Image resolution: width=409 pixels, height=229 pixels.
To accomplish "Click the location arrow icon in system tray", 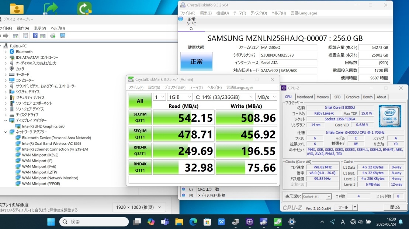I will click(x=332, y=222).
